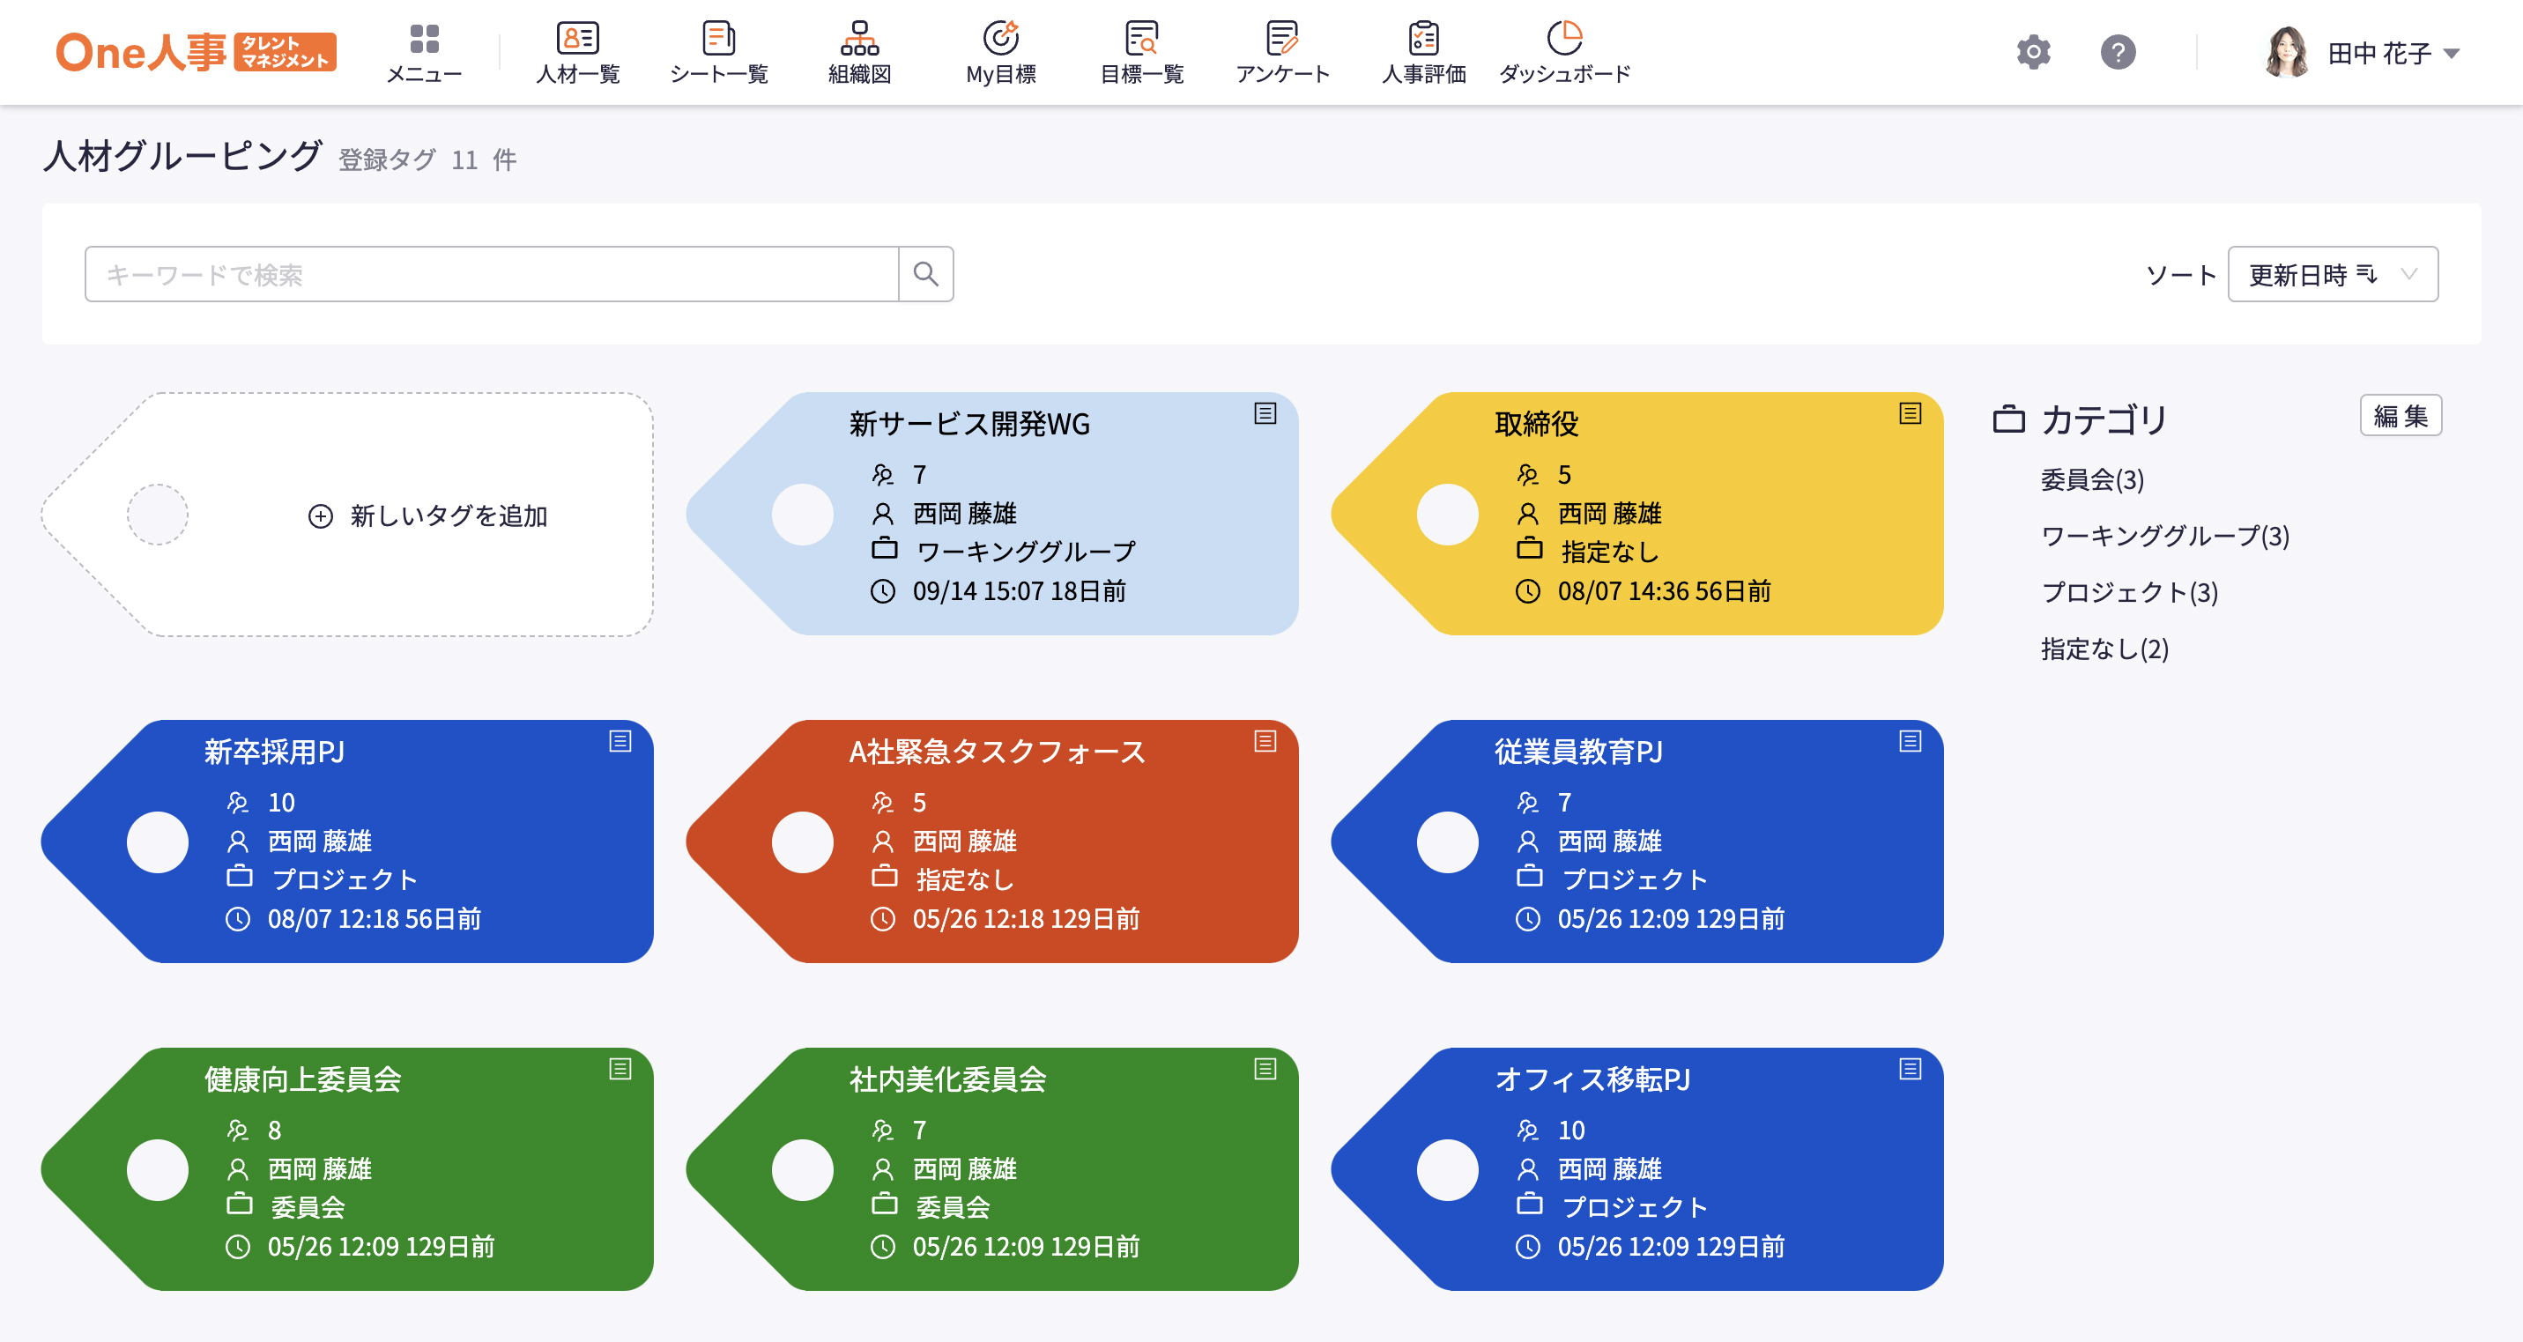Click the 編集 category button
This screenshot has height=1342, width=2523.
pos(2400,416)
